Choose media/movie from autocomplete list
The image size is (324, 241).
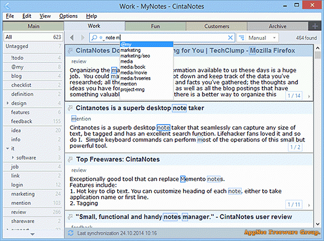(x=146, y=72)
